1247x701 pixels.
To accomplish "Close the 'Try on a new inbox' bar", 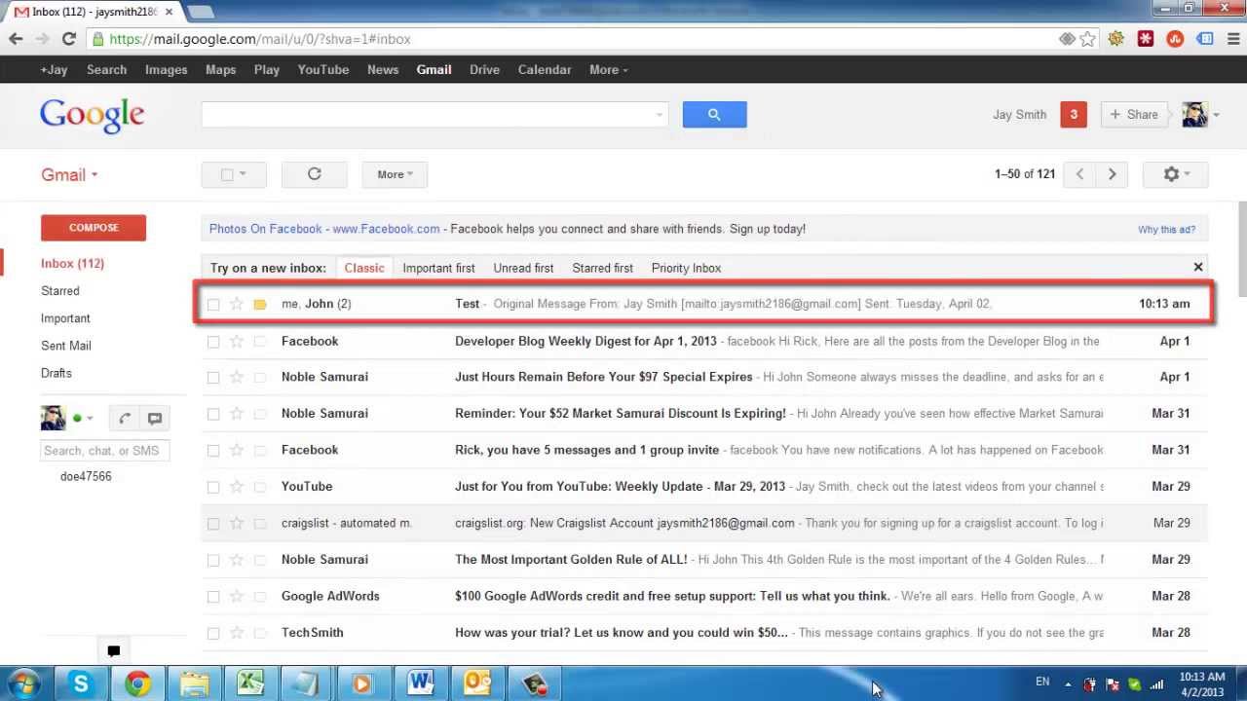I will coord(1198,267).
